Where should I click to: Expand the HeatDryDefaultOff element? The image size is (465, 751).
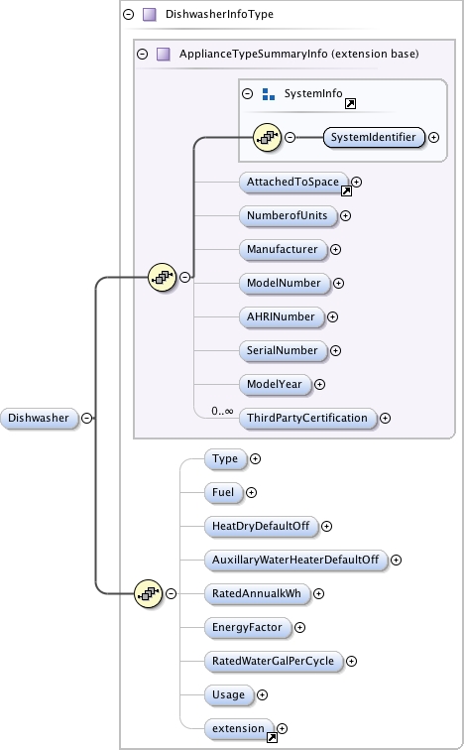[326, 527]
